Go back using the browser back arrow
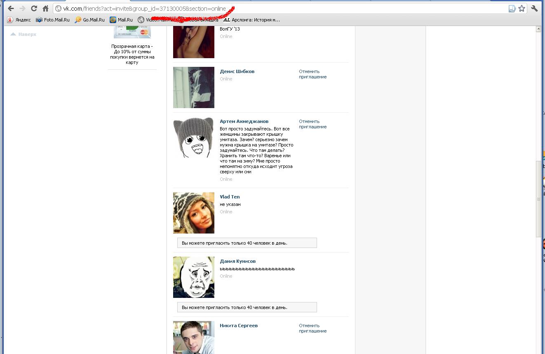Image resolution: width=545 pixels, height=354 pixels. click(11, 8)
